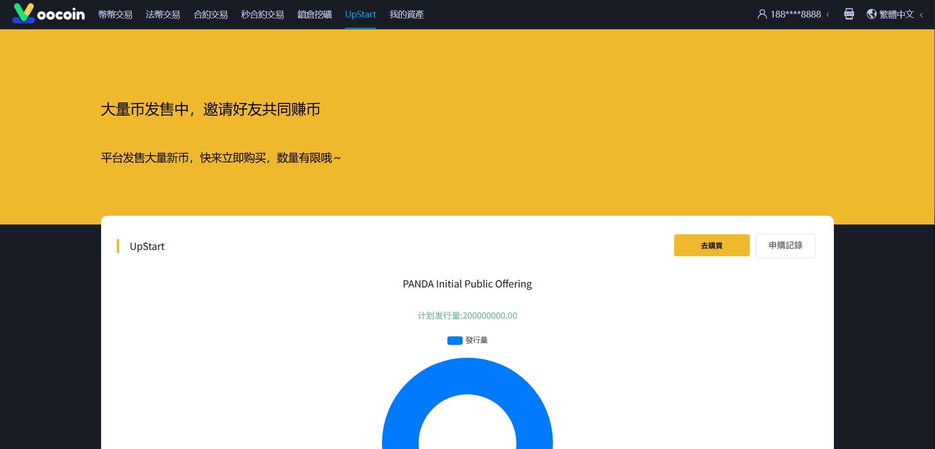
Task: Click the globe language icon
Action: (871, 14)
